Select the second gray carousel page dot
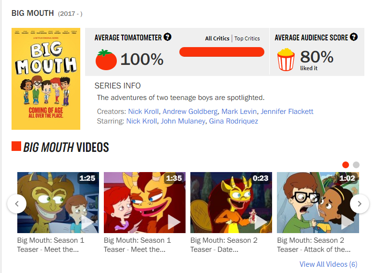 click(356, 165)
